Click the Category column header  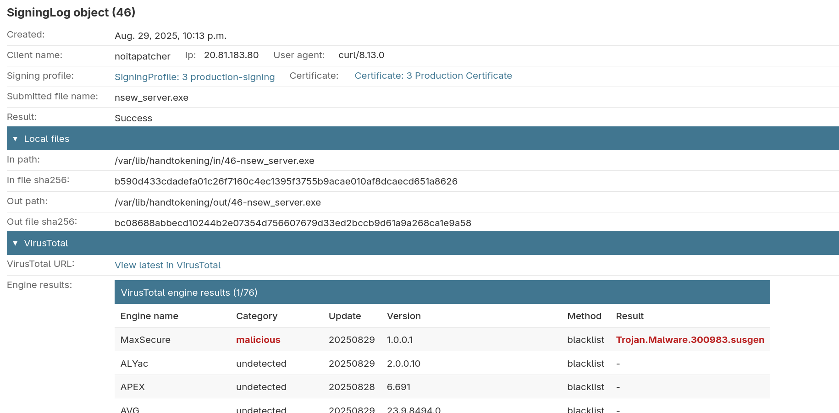pyautogui.click(x=256, y=316)
